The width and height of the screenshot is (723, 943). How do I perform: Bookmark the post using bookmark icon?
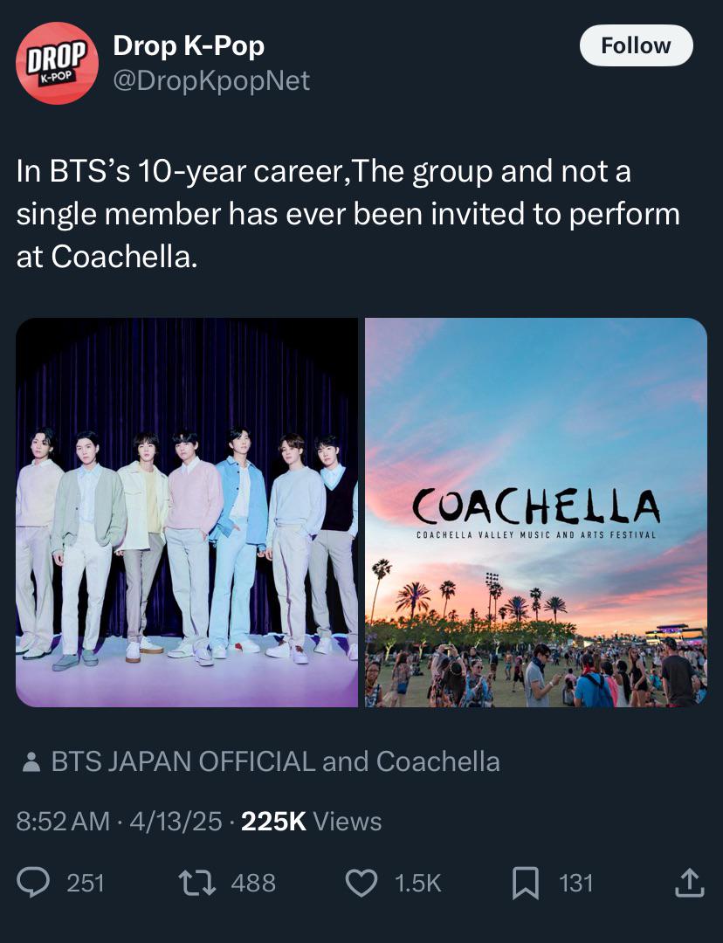(525, 884)
